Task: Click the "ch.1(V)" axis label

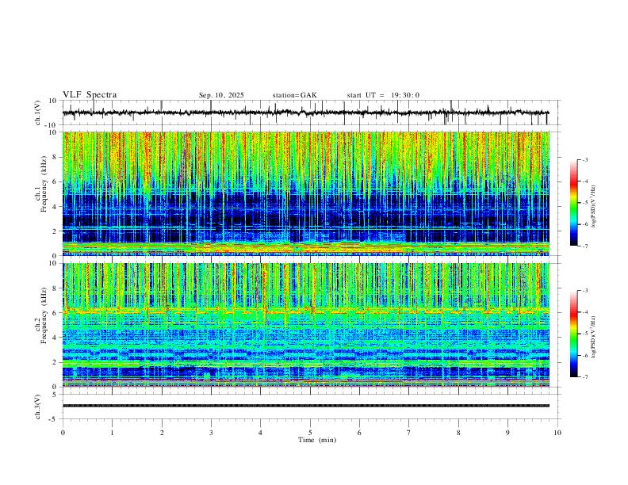Action: (38, 113)
